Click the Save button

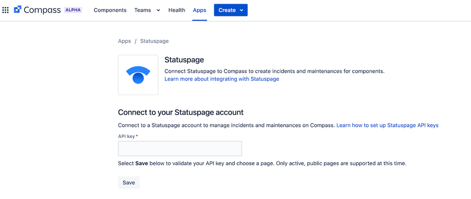tap(128, 183)
